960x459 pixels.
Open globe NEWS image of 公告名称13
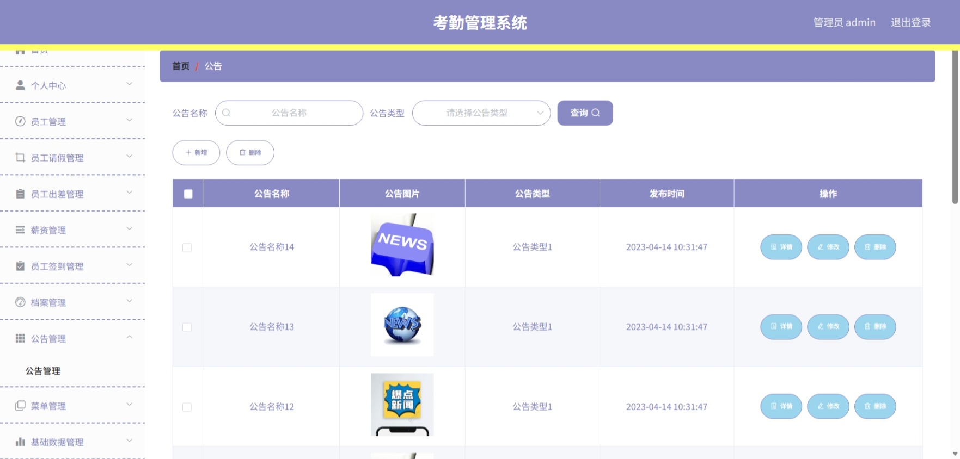(402, 325)
